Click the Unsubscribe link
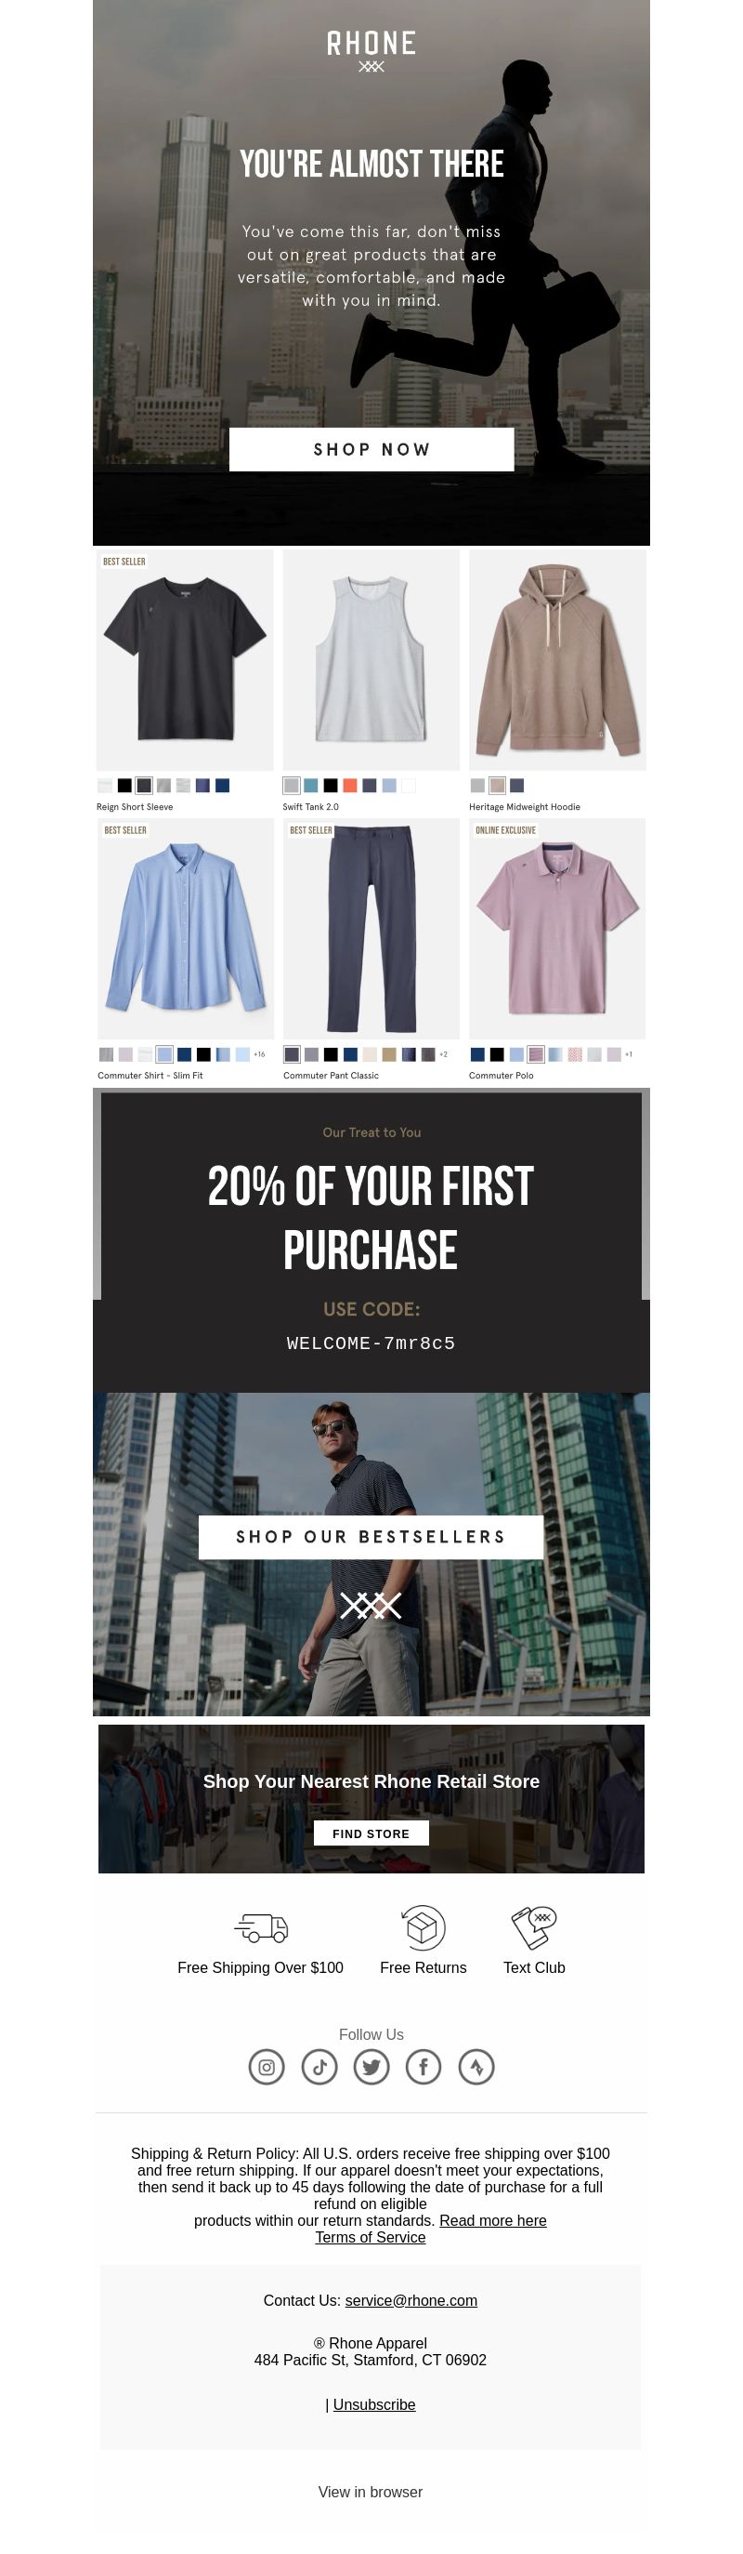Screen dimensions: 743x2554 point(374,2404)
